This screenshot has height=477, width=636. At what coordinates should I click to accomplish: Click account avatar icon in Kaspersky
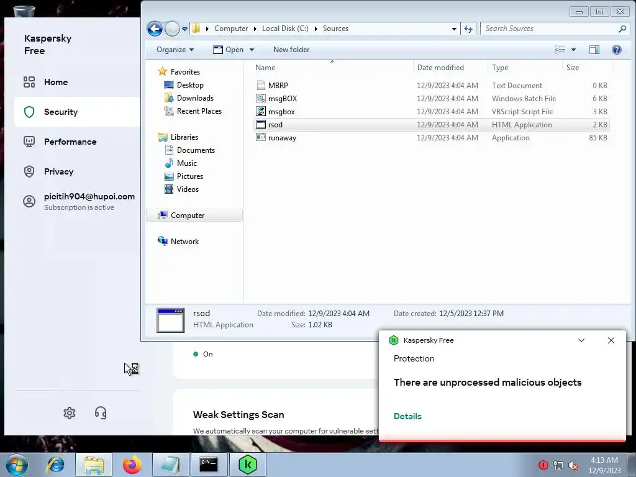(29, 201)
